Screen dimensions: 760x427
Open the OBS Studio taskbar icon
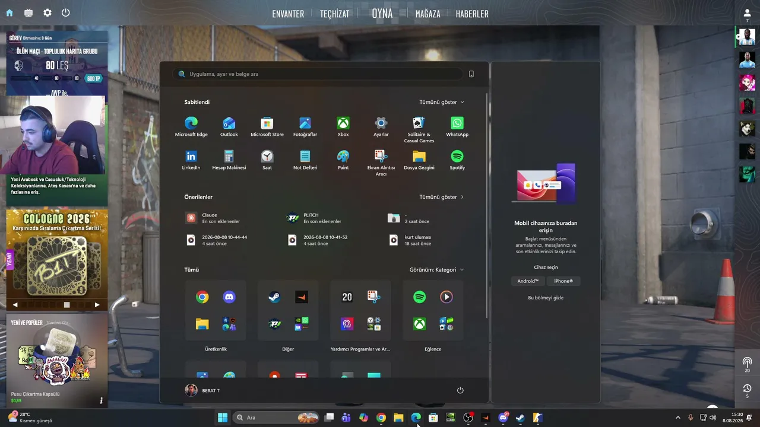click(x=468, y=418)
